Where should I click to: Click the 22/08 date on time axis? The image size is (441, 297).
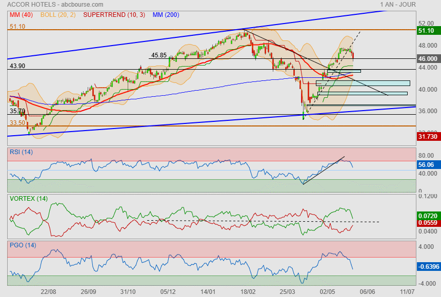pos(48,292)
